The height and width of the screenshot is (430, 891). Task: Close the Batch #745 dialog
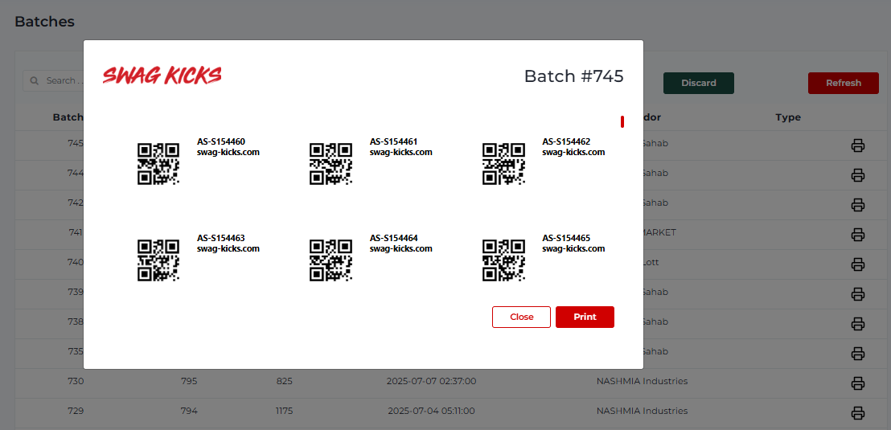[x=521, y=317]
